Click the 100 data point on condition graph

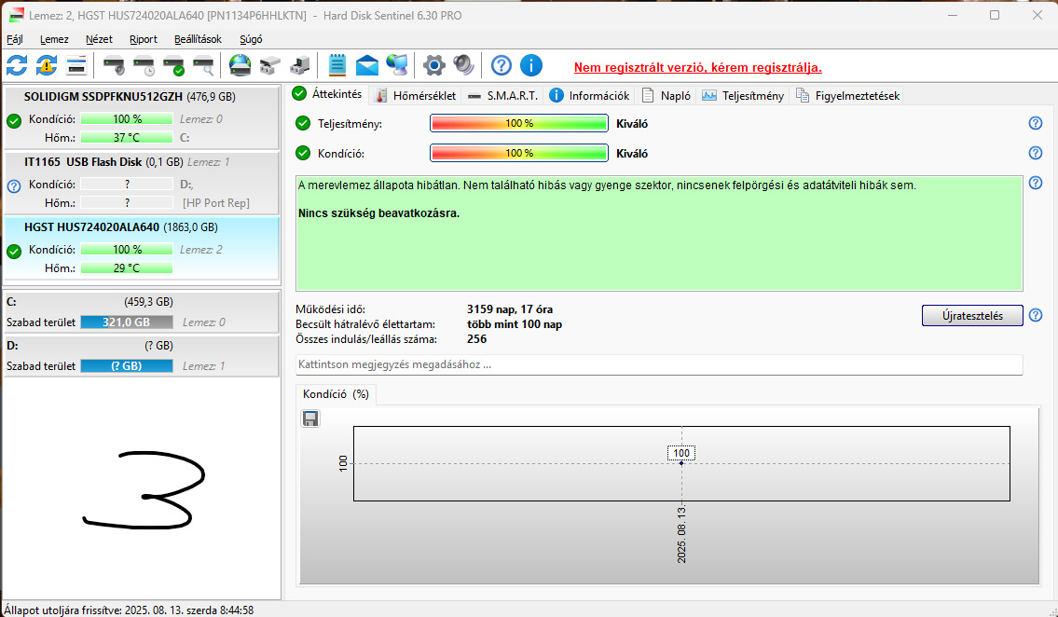(681, 462)
